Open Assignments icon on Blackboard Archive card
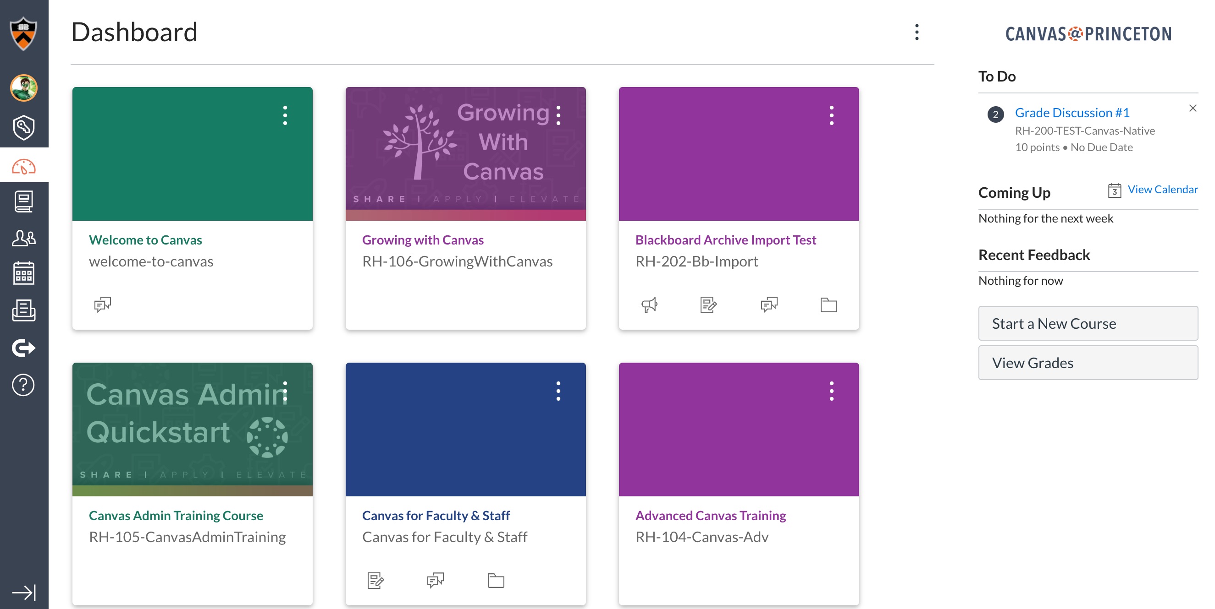This screenshot has width=1215, height=609. [708, 305]
